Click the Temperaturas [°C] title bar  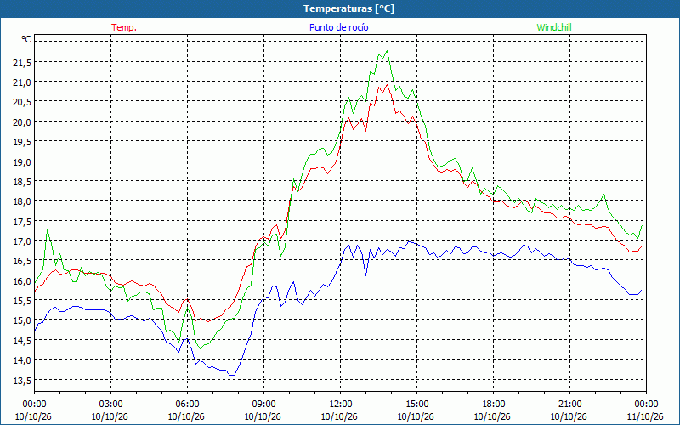coord(340,8)
